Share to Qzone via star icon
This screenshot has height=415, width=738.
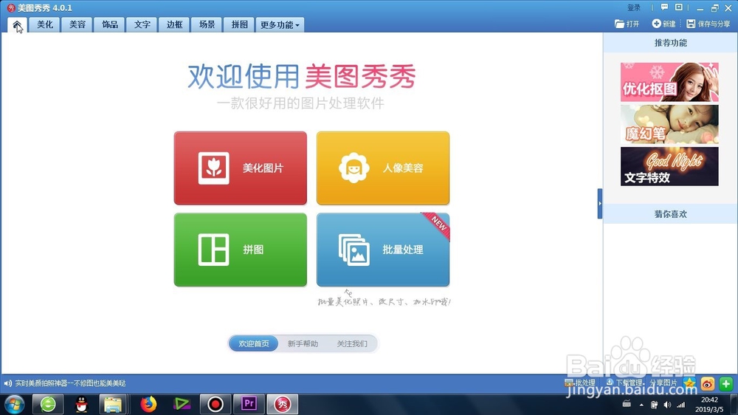tap(689, 384)
